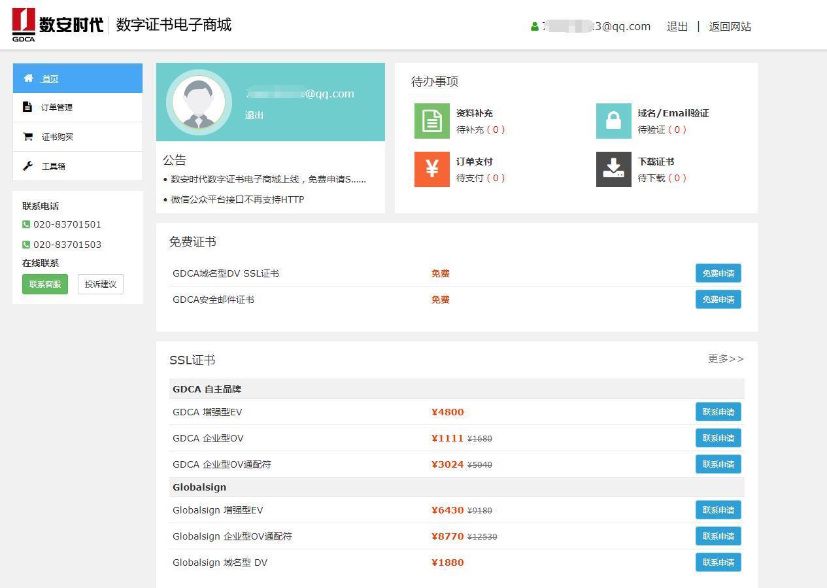This screenshot has width=827, height=588.
Task: Click the 联系客服 green button
Action: pyautogui.click(x=44, y=284)
